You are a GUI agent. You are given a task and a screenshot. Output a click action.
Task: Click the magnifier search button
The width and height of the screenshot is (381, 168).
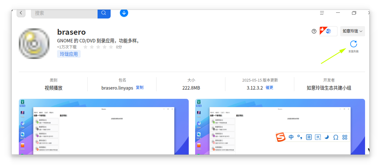(104, 13)
